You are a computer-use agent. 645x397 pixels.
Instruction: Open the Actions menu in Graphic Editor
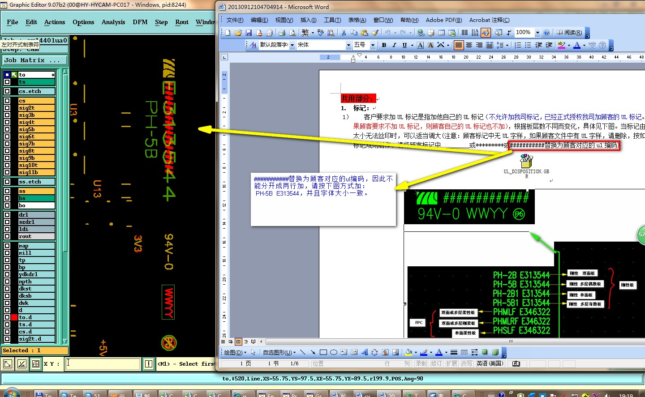(55, 22)
